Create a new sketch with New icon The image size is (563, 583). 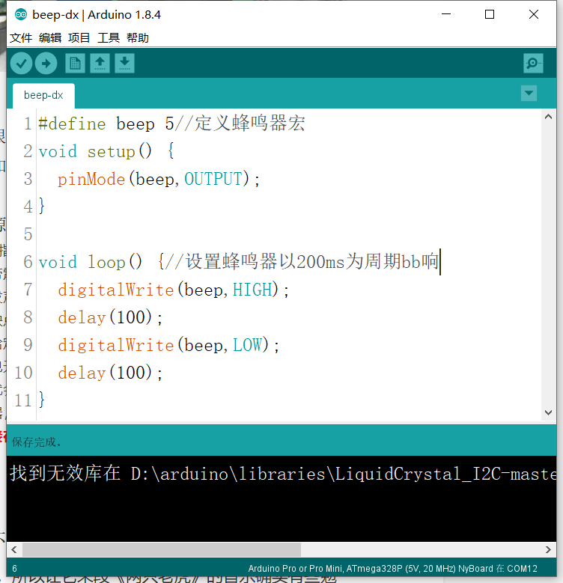coord(75,63)
